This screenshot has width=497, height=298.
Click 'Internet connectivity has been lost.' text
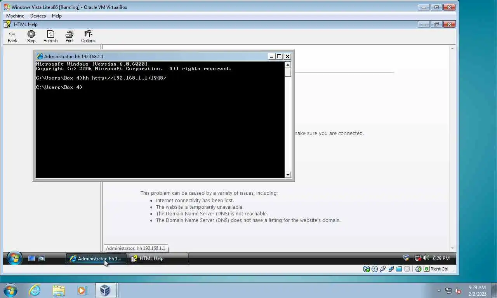click(x=195, y=201)
